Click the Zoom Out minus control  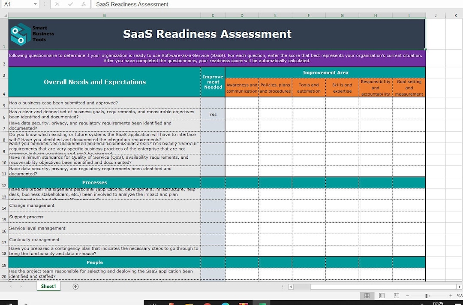[406, 296]
